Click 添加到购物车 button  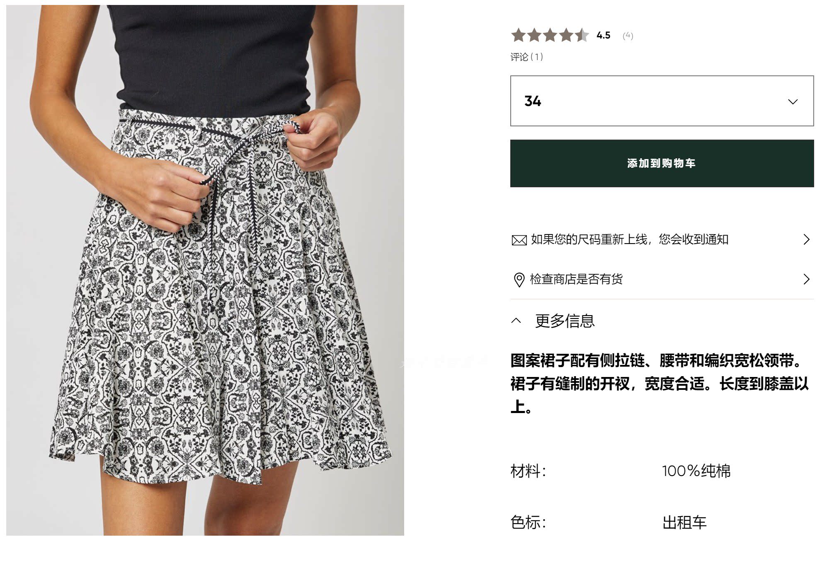(x=662, y=163)
